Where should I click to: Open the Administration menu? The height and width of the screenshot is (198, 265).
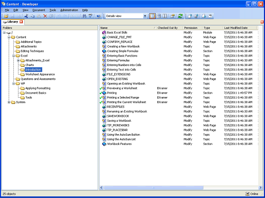point(69,10)
